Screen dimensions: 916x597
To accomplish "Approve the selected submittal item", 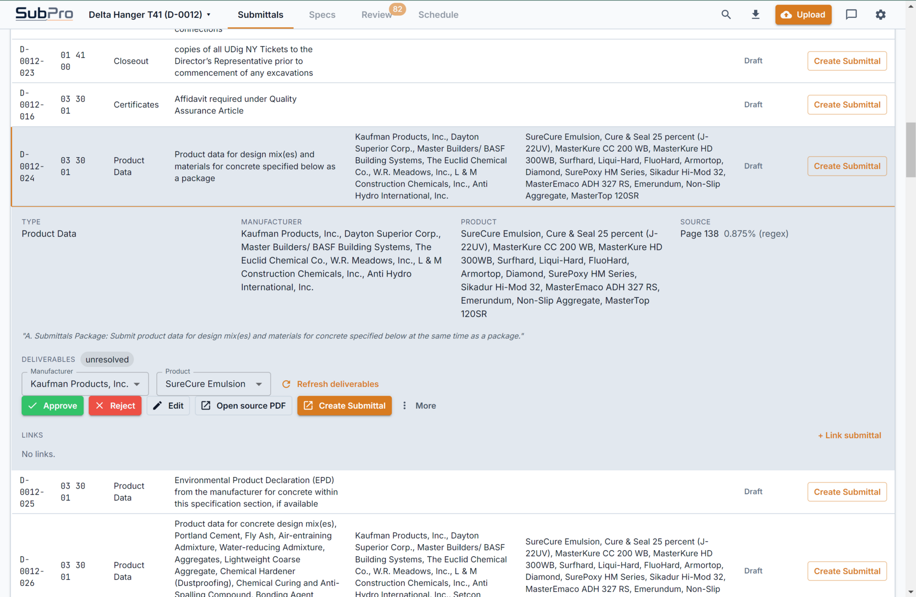I will point(52,406).
